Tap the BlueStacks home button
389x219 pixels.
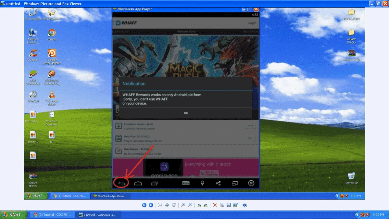pyautogui.click(x=138, y=184)
